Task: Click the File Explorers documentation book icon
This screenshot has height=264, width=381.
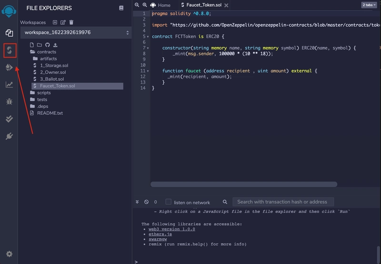Action: point(121,8)
